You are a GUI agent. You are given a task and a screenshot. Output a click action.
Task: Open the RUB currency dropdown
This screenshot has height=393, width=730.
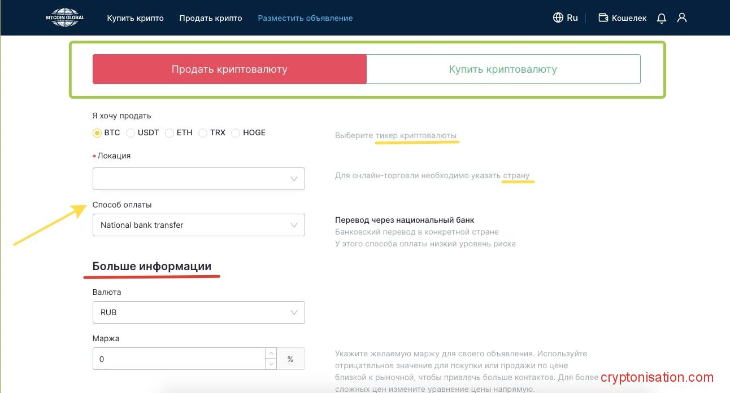(x=198, y=312)
